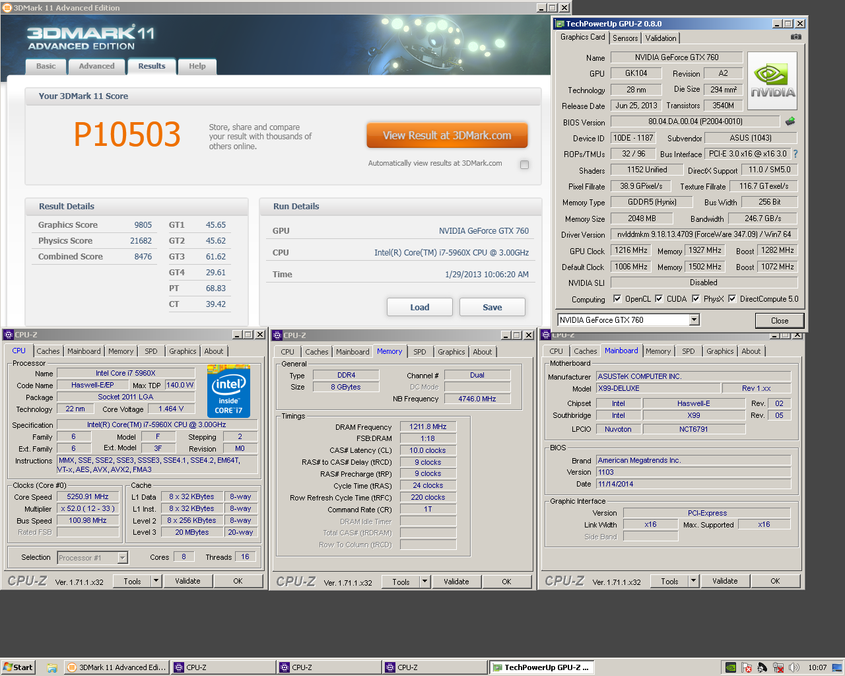Click OK in CPU-Z Mainboard window
This screenshot has height=676, width=845.
coord(775,581)
